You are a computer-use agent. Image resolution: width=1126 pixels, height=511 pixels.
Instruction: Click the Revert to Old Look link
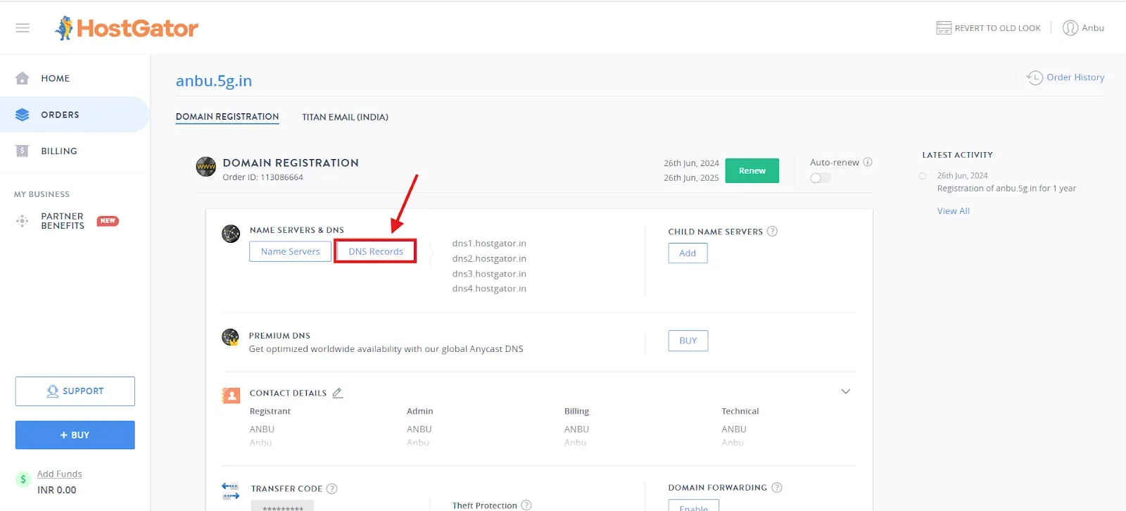tap(998, 28)
